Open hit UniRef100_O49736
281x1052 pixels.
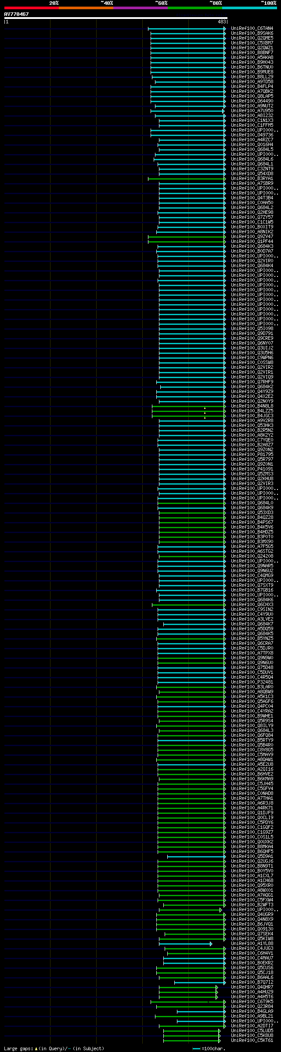252,135
